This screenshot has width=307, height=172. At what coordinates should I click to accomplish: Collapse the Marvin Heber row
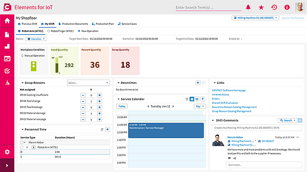point(25,143)
